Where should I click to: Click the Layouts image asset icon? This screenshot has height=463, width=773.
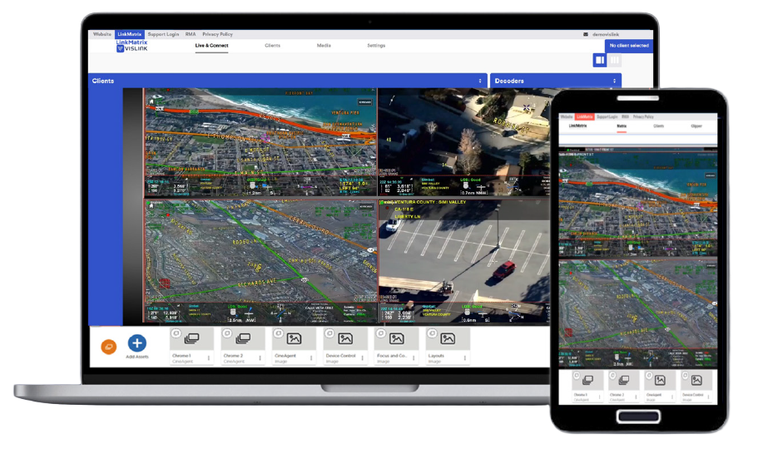[x=448, y=339]
